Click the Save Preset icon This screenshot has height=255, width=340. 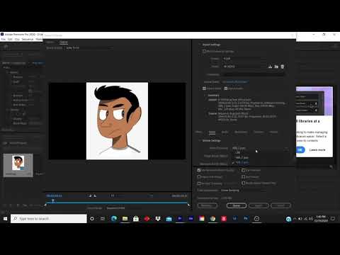pos(270,67)
